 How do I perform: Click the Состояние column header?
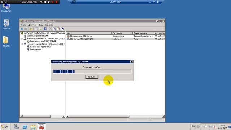[x=122, y=33]
